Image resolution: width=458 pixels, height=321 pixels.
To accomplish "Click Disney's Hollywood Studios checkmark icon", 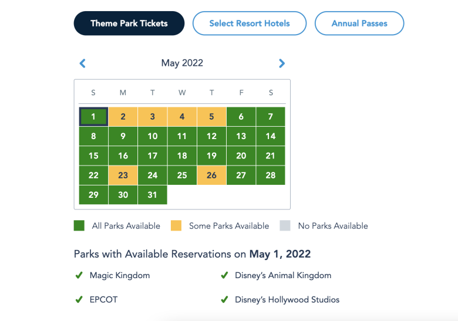I will click(x=224, y=299).
